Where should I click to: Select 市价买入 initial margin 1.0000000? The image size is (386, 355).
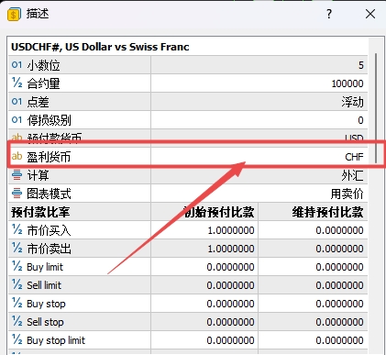[x=231, y=230]
